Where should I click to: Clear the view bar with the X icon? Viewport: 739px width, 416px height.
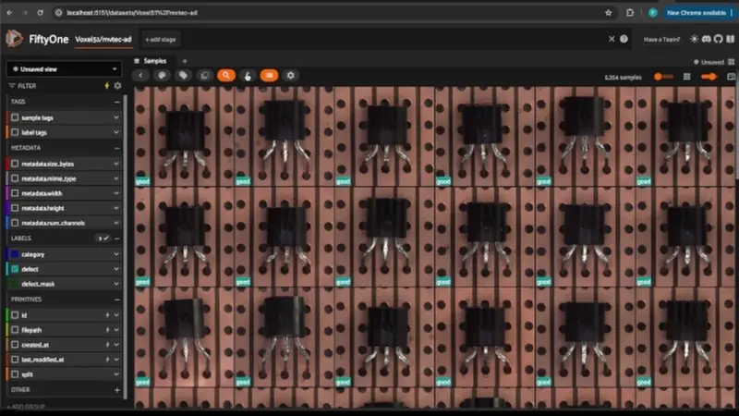click(x=612, y=39)
